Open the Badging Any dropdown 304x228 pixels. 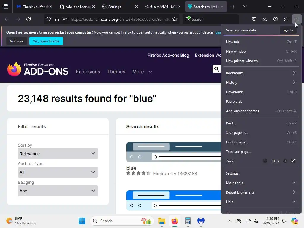[58, 191]
